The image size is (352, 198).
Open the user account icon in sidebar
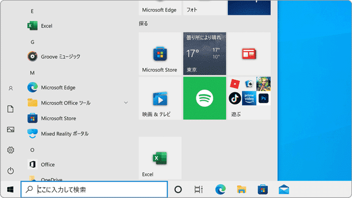pyautogui.click(x=10, y=89)
